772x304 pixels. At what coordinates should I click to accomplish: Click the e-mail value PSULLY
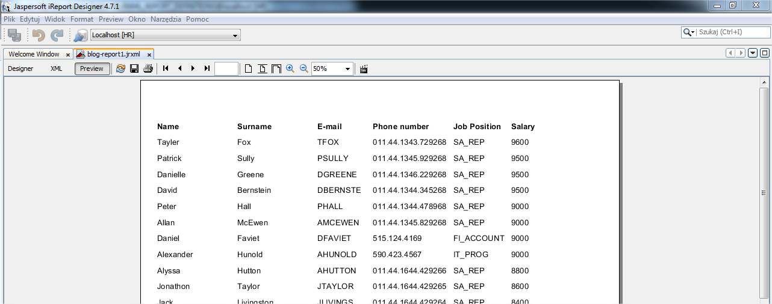[x=333, y=159]
